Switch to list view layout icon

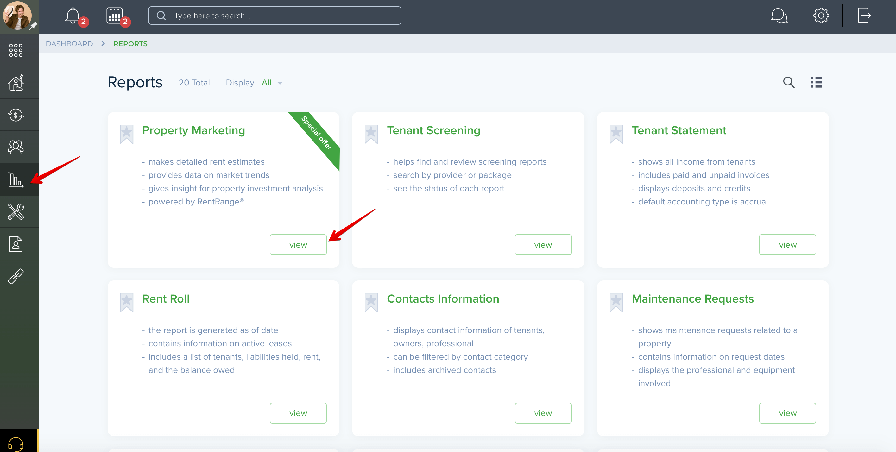[816, 82]
